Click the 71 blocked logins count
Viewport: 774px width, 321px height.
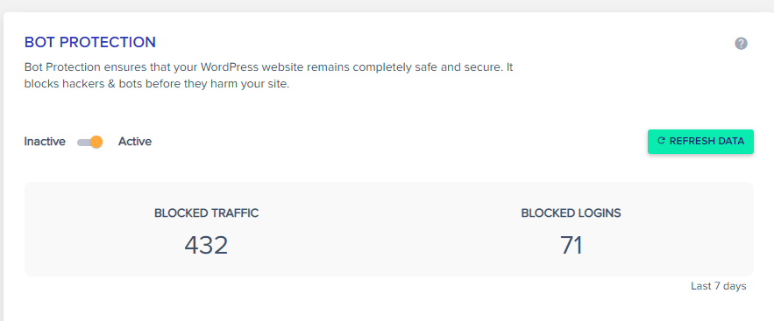[572, 245]
